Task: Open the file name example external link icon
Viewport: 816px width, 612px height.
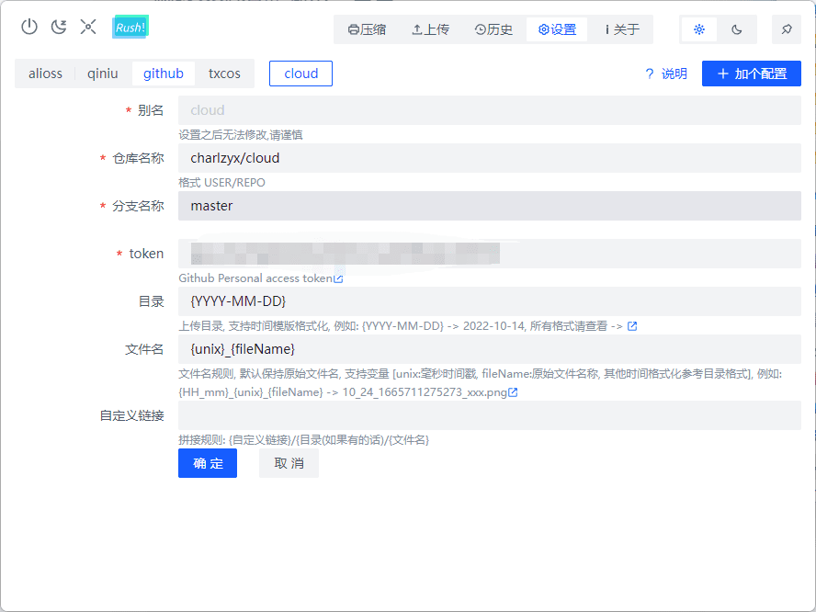Action: [x=513, y=392]
